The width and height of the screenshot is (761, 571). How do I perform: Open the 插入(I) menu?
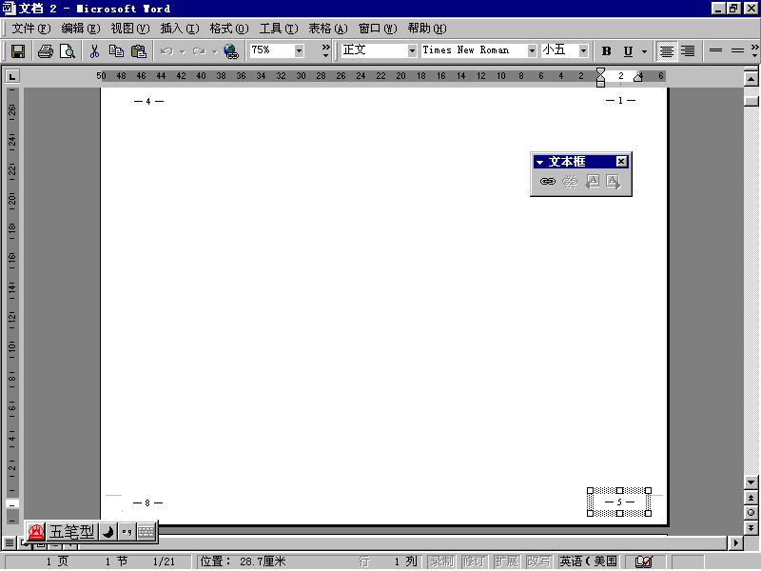click(x=179, y=29)
